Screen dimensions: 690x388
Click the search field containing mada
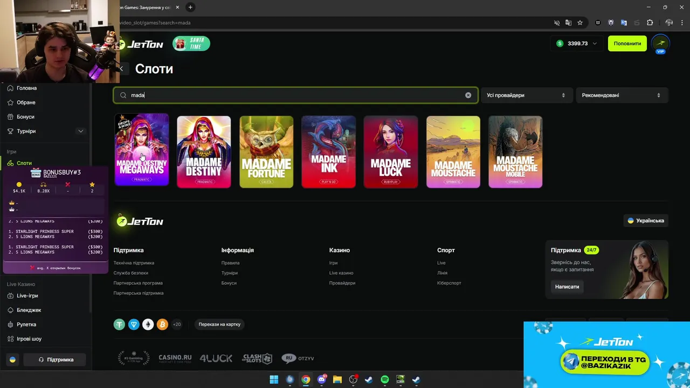tap(295, 95)
